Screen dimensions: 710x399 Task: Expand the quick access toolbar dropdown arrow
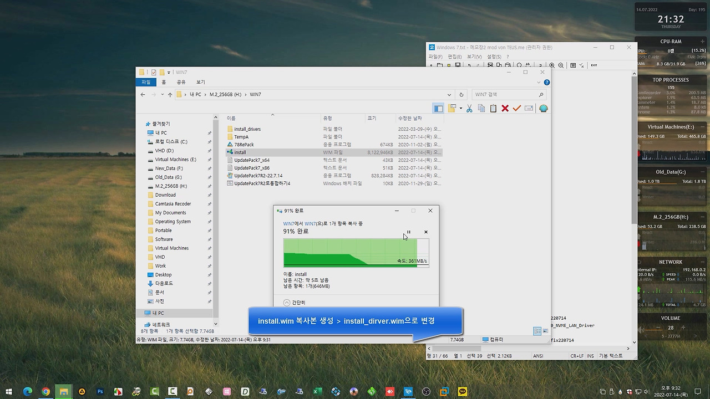point(169,73)
